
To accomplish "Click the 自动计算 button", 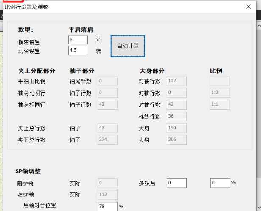I will point(128,46).
